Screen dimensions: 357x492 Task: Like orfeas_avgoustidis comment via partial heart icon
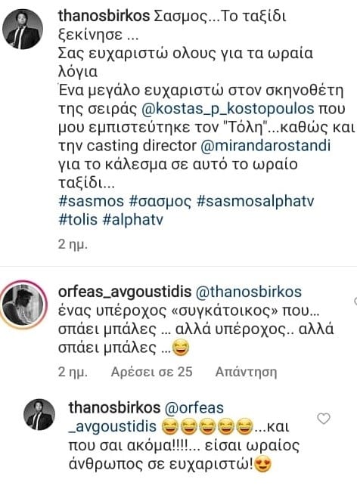(x=355, y=302)
